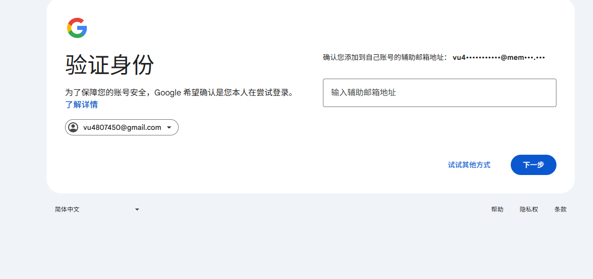
Task: Click the caret arrow next to 简体中文
Action: coord(137,210)
